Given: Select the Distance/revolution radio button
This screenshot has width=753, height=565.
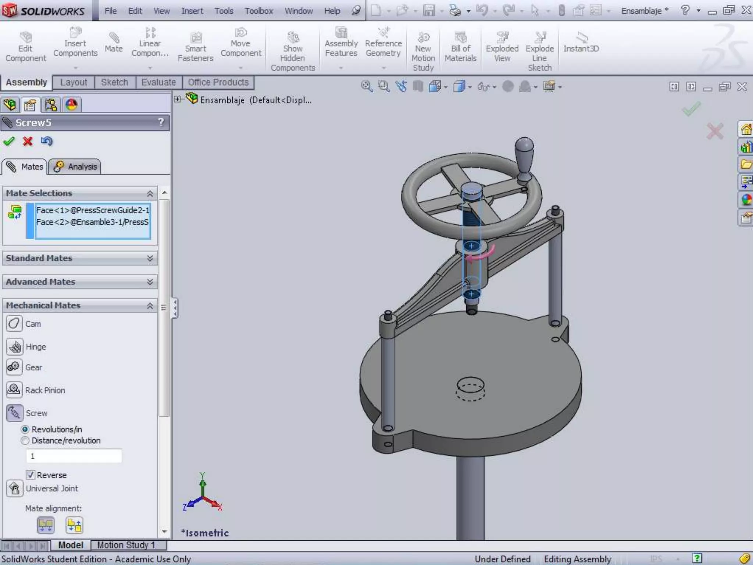Looking at the screenshot, I should (25, 440).
